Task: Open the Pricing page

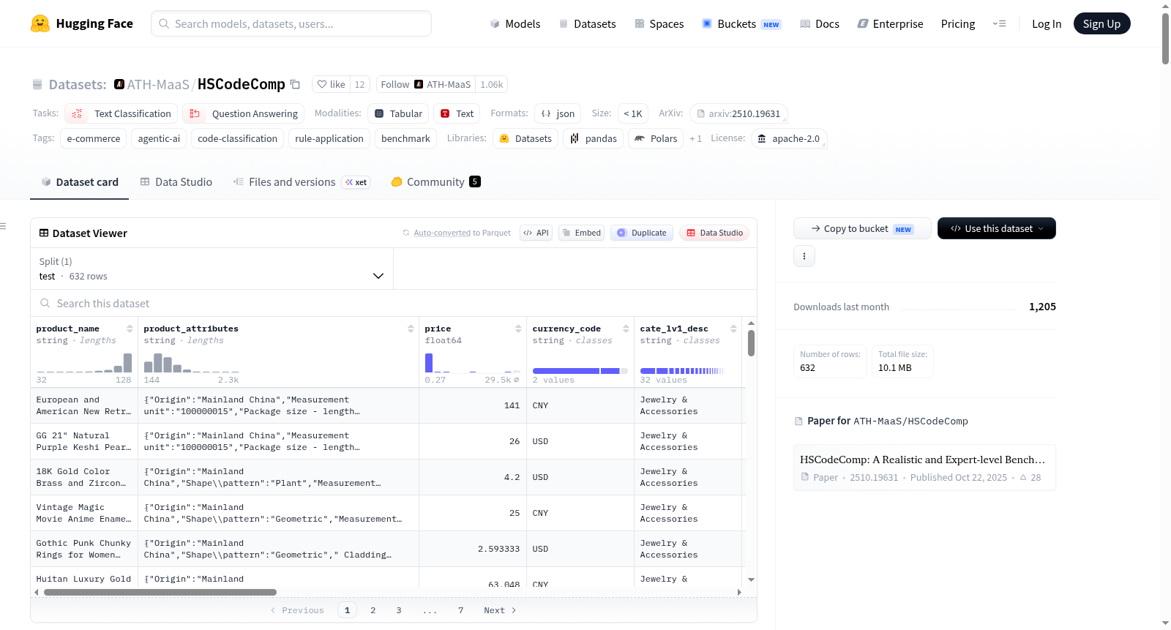Action: click(x=958, y=23)
